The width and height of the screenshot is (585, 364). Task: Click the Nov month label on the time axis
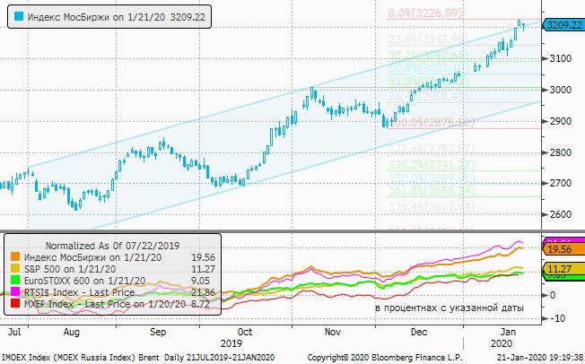pos(332,332)
